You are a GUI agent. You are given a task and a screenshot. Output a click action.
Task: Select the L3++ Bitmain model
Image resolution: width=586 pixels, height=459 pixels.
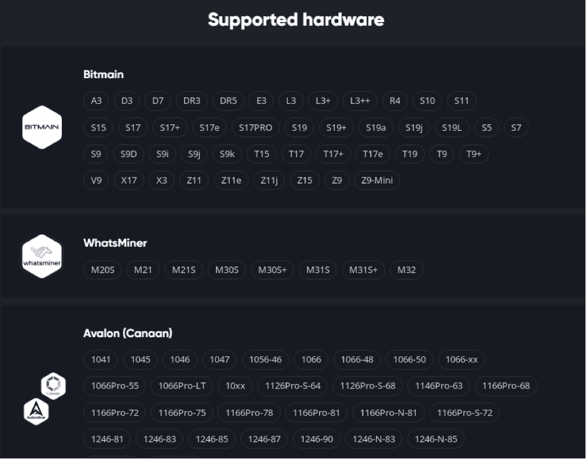point(358,101)
